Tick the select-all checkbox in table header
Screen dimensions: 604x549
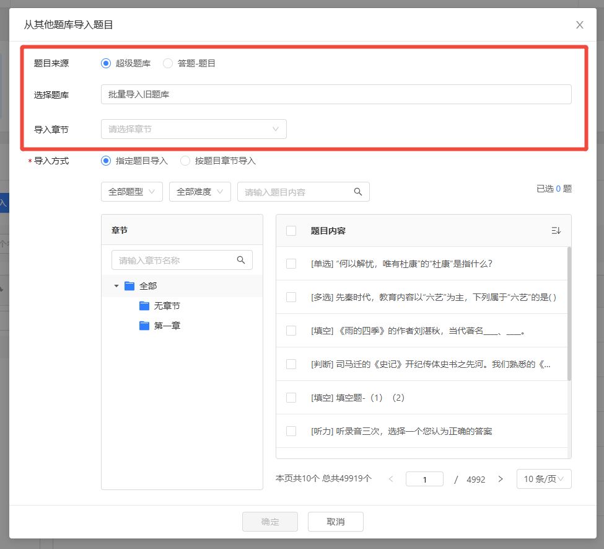pyautogui.click(x=291, y=231)
